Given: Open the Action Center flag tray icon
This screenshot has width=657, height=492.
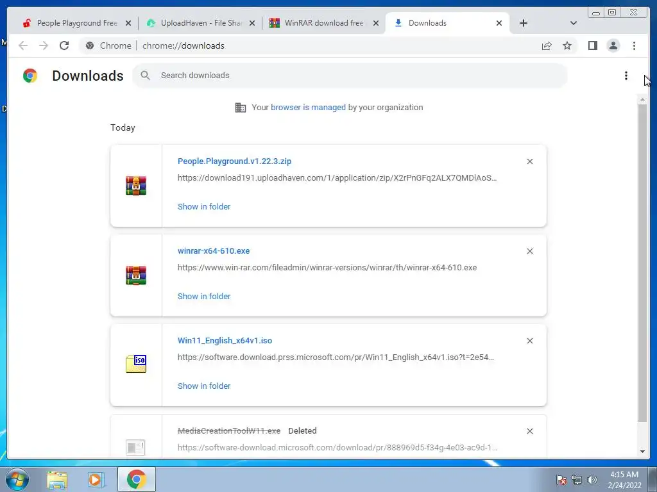Looking at the screenshot, I should point(561,480).
